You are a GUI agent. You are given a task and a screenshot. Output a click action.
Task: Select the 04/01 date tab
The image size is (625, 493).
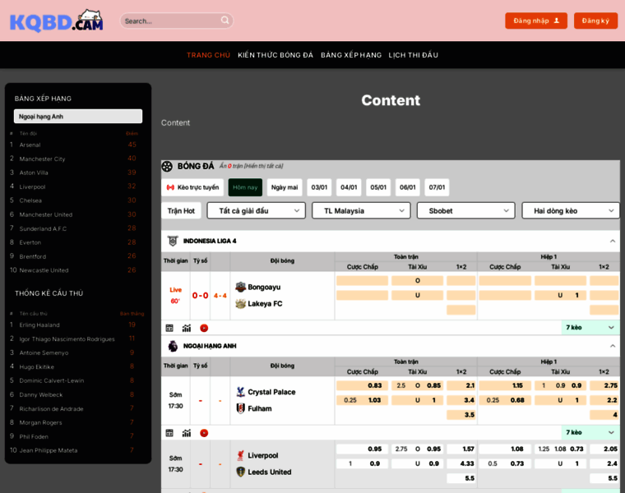click(x=349, y=187)
